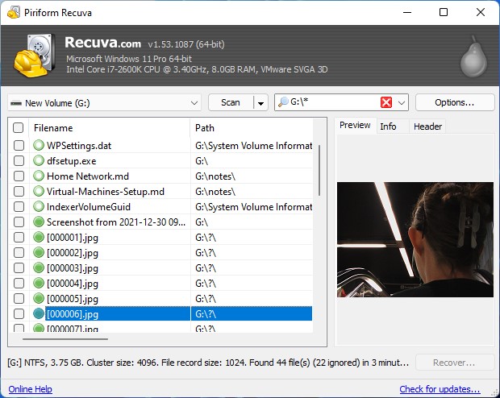Switch to the Info tab
This screenshot has width=500, height=398.
point(388,126)
